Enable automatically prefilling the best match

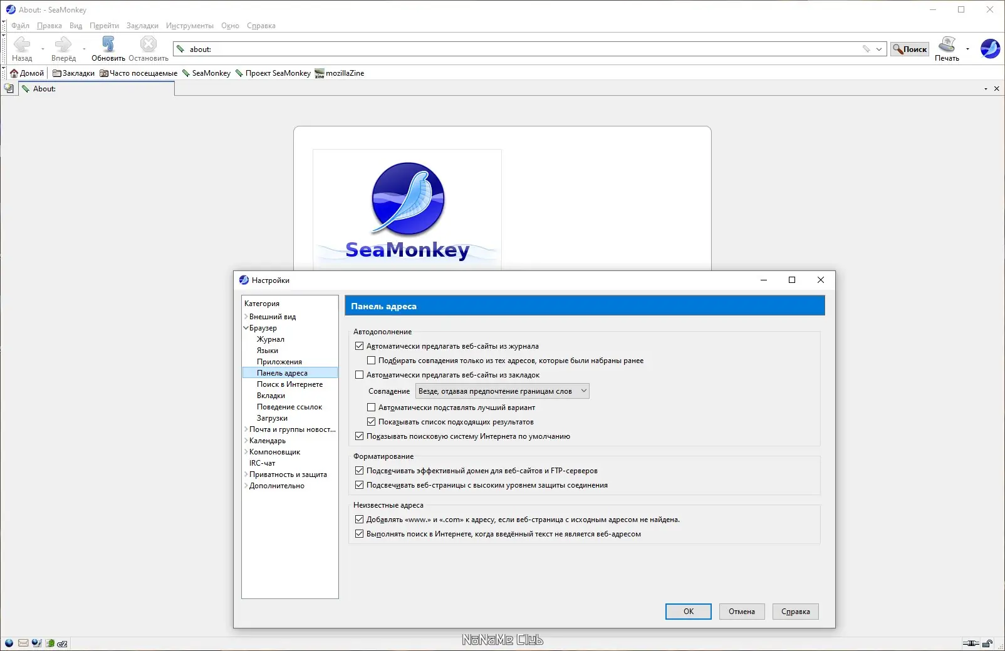[371, 407]
